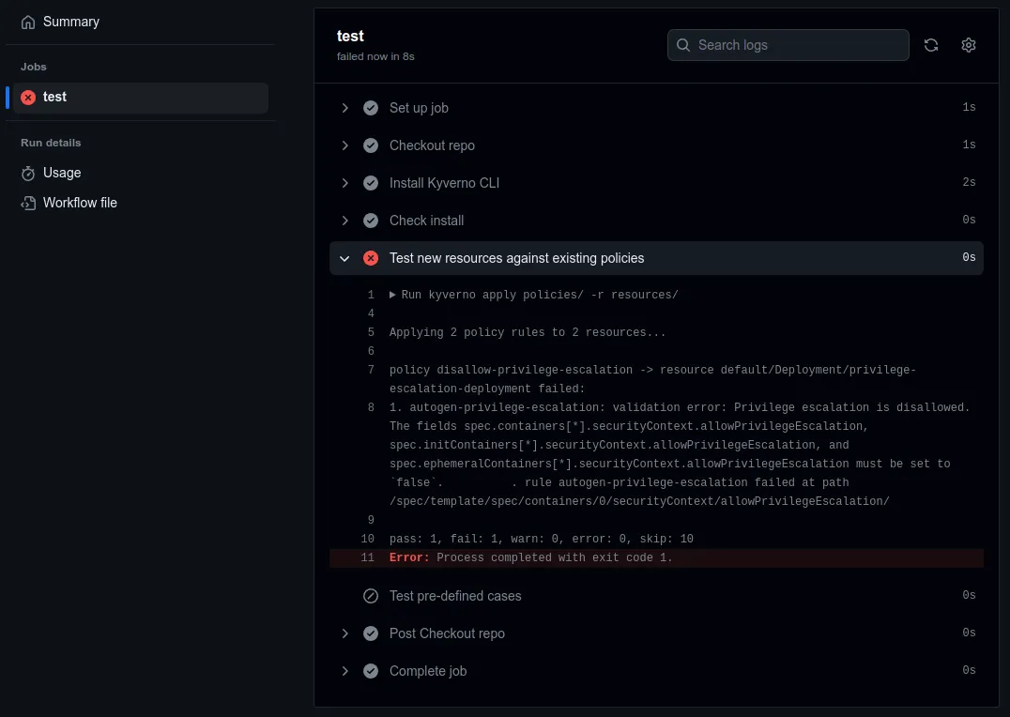The image size is (1010, 717).
Task: Click the refresh logs icon
Action: (931, 45)
